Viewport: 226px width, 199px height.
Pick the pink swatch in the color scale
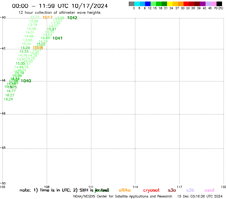click(x=214, y=4)
